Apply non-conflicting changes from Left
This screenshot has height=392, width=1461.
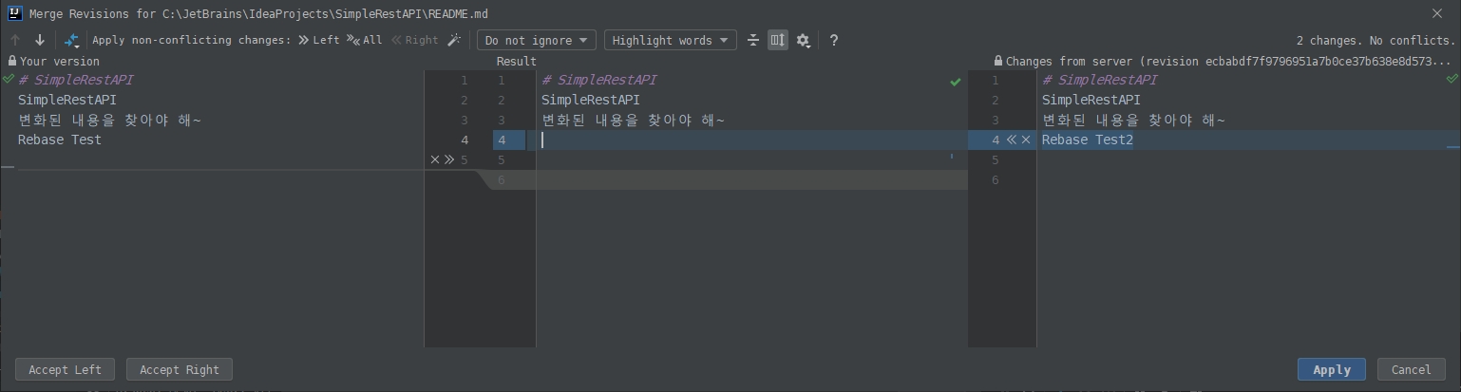tap(318, 40)
